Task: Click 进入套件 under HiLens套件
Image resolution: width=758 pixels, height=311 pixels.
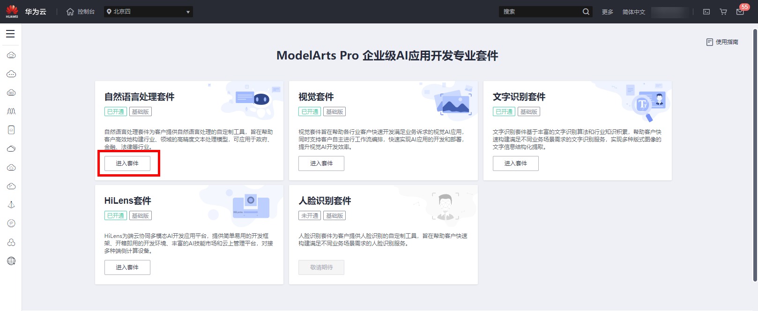Action: click(127, 267)
